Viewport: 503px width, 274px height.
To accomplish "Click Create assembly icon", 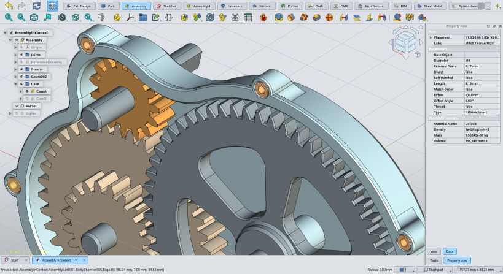I will coord(184,18).
